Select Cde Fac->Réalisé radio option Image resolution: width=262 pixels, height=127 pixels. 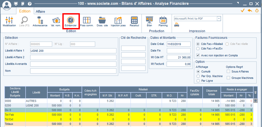click(198, 44)
